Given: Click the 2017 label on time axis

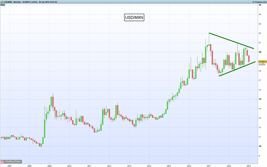Looking at the screenshot, I should pyautogui.click(x=209, y=166).
